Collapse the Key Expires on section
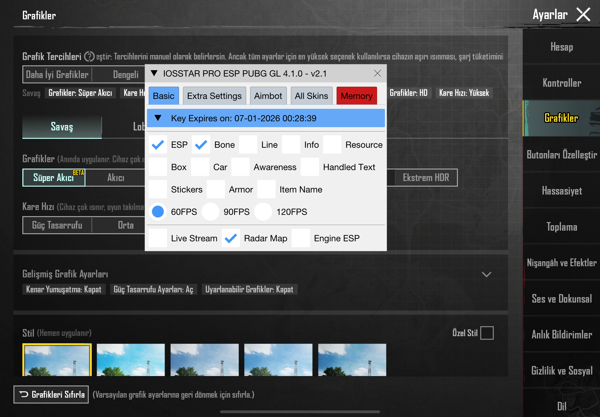The width and height of the screenshot is (600, 417). point(158,118)
